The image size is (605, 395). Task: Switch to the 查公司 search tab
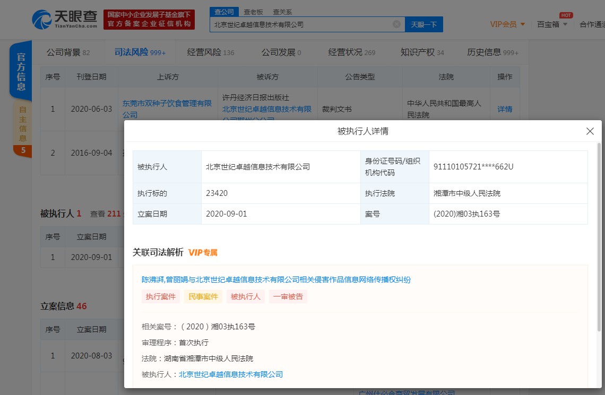[x=224, y=12]
